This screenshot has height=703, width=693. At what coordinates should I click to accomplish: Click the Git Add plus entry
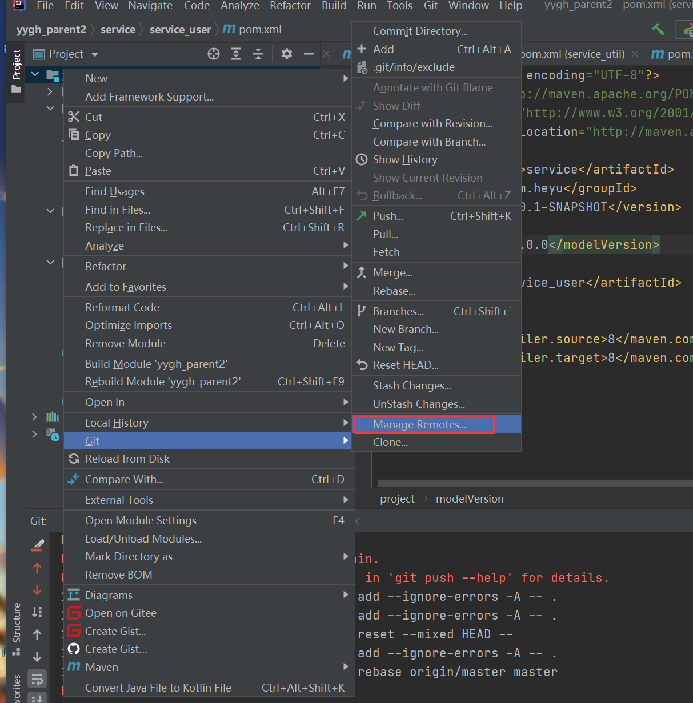pyautogui.click(x=436, y=49)
